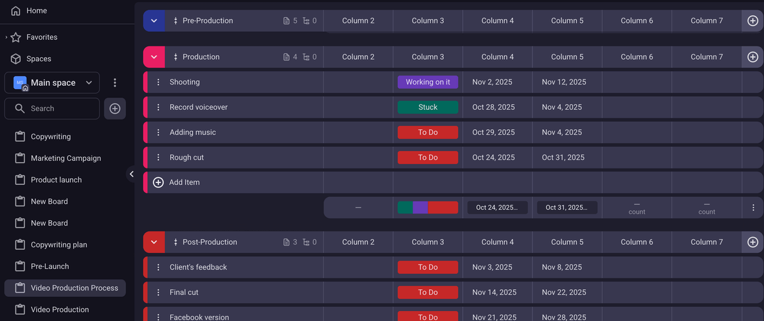Change Final cut To Do status
764x321 pixels.
click(428, 292)
